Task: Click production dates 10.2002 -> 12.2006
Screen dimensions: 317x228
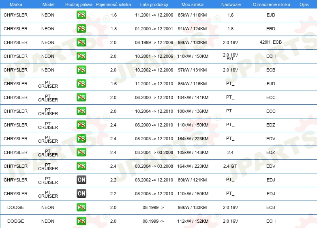Action: (x=154, y=70)
